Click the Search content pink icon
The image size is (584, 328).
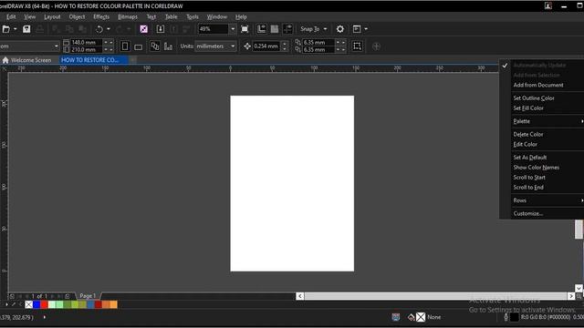[144, 29]
